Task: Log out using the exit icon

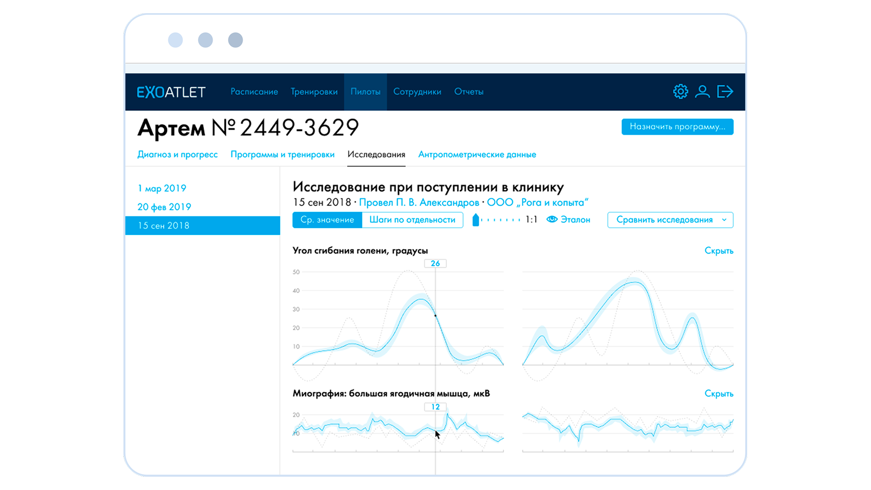Action: click(725, 92)
